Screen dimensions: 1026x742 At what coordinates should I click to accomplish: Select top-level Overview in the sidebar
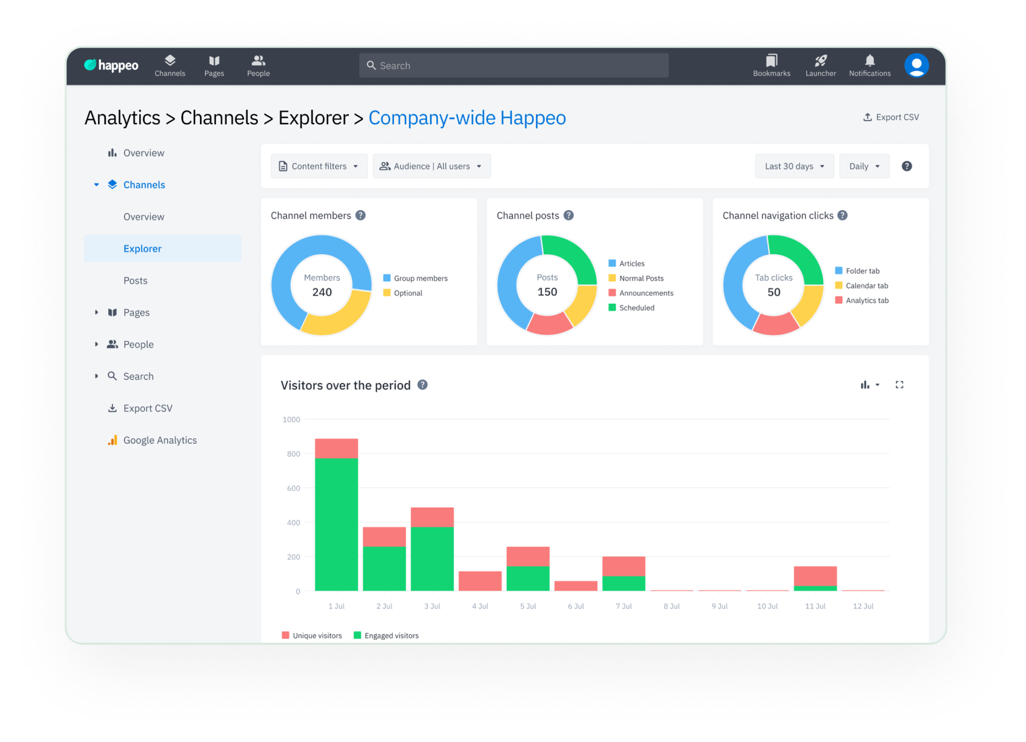(x=144, y=153)
